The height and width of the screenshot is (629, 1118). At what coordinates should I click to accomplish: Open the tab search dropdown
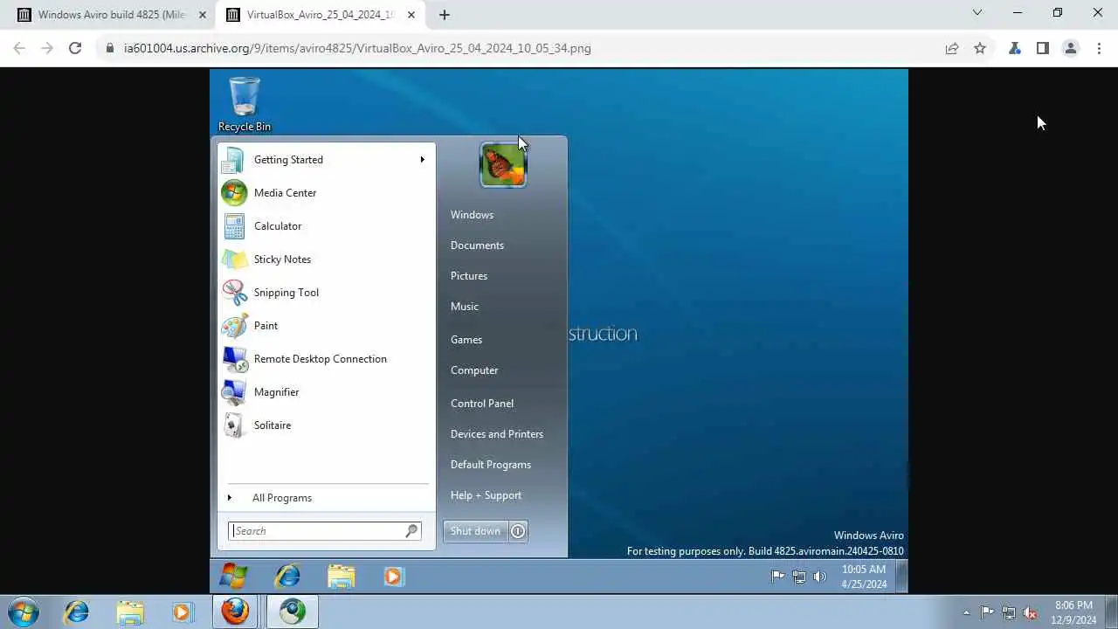[977, 13]
